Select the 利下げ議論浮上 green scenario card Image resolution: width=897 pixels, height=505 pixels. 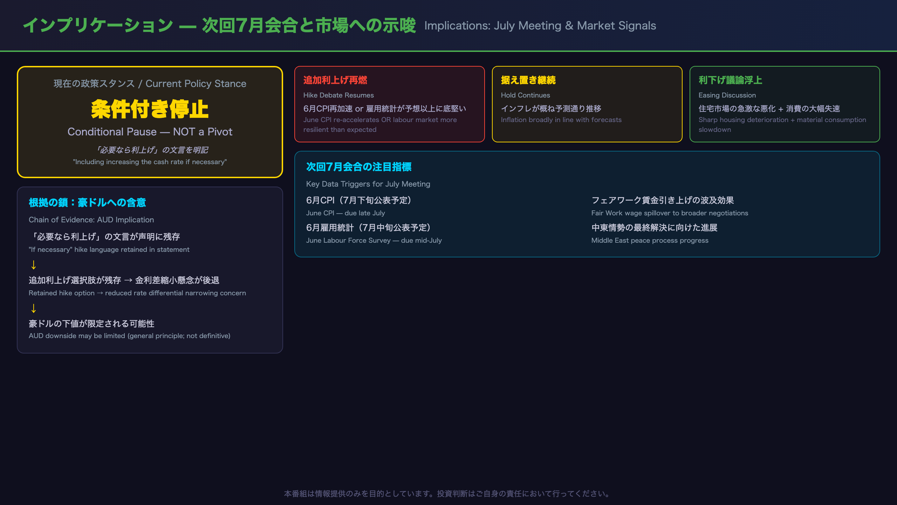pyautogui.click(x=785, y=104)
